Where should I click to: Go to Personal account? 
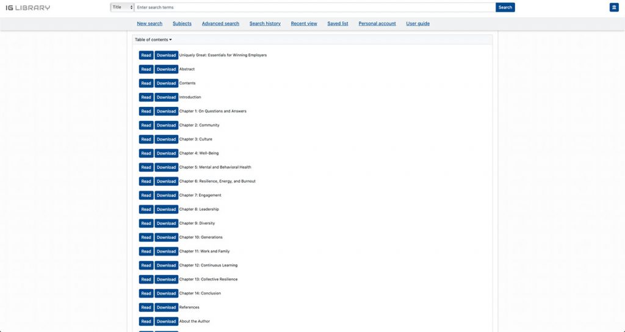point(377,24)
